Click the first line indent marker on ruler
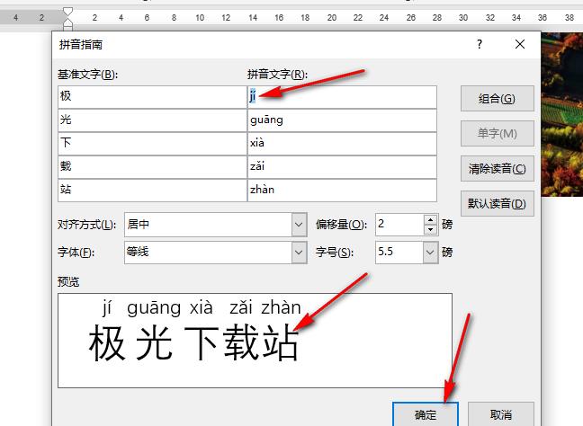 tap(68, 13)
